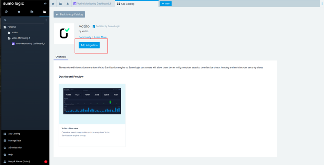324x165 pixels.
Task: Click the dashboard icon beside Votiro Monitoring Dashboard_1
Action: point(13,44)
